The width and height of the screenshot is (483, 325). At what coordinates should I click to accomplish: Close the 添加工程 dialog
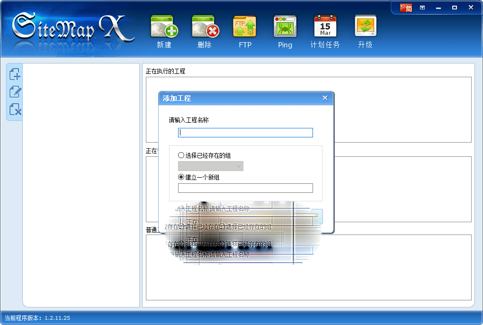(x=325, y=98)
